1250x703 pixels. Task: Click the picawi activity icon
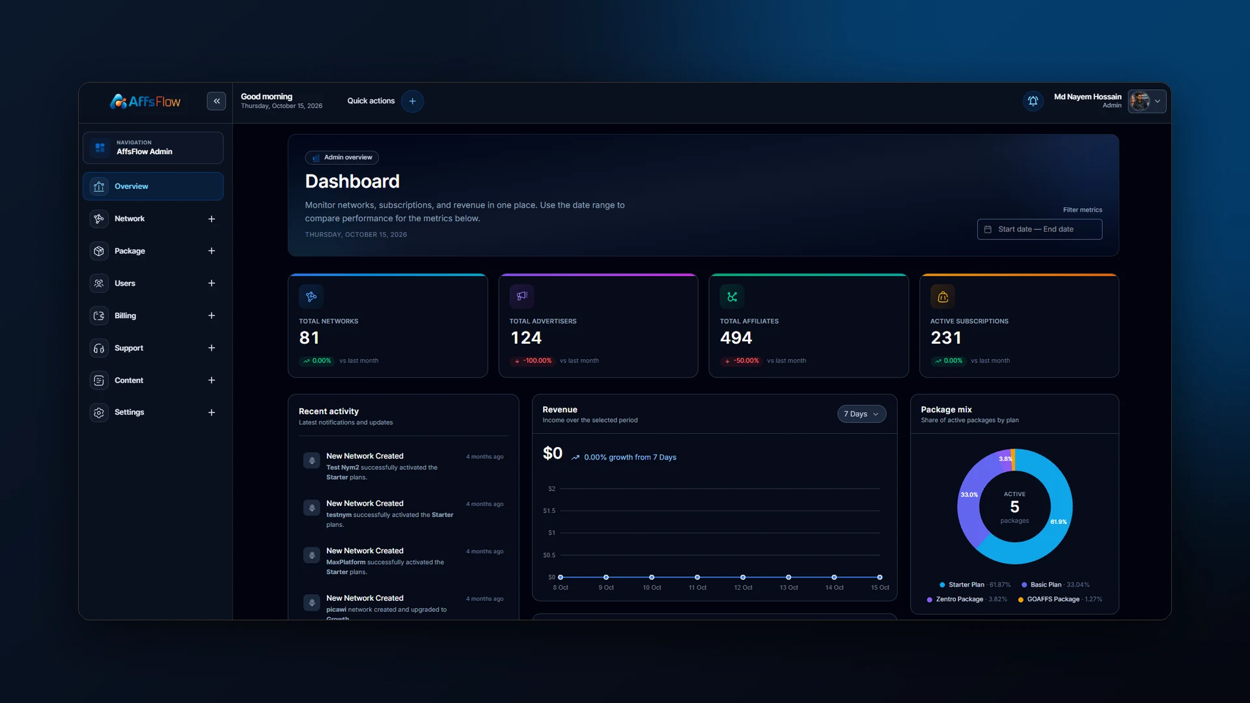pos(312,603)
